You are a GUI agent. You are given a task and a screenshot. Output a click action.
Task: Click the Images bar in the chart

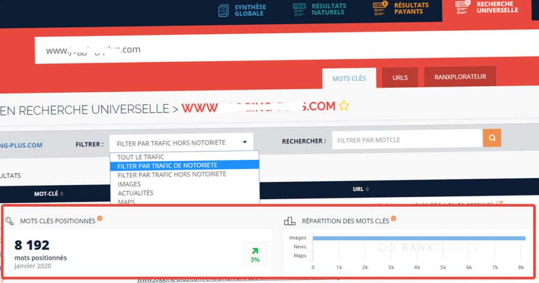(419, 238)
